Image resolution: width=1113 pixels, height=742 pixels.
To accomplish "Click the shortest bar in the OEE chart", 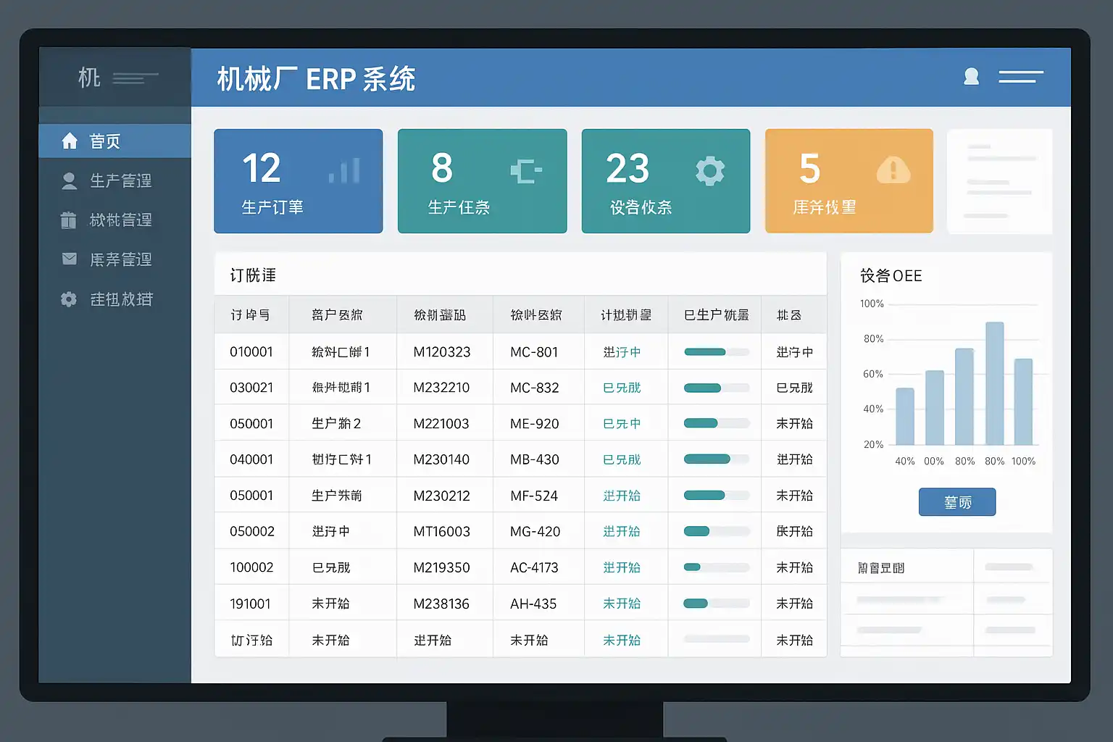I will pos(905,417).
